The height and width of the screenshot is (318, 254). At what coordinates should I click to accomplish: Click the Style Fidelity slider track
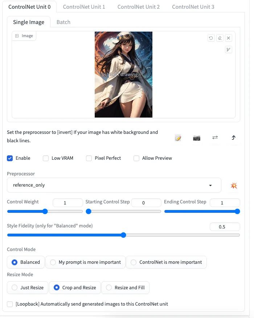click(181, 235)
